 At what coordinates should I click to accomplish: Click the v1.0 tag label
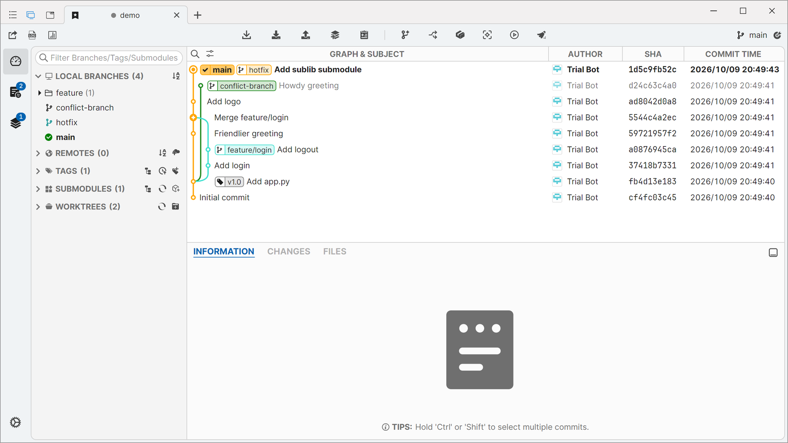coord(230,182)
